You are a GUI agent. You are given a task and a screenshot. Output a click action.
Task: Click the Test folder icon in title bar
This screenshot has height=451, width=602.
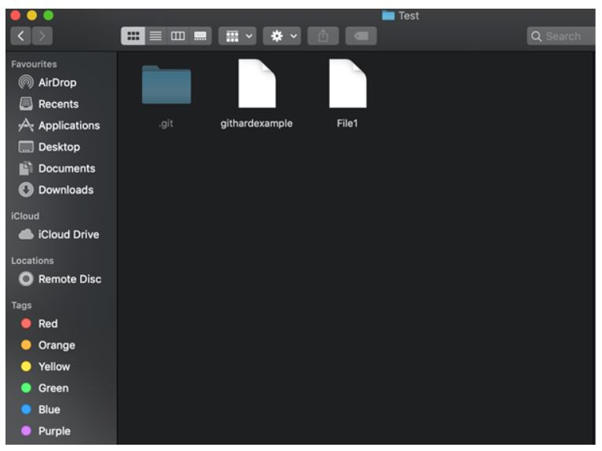coord(389,16)
